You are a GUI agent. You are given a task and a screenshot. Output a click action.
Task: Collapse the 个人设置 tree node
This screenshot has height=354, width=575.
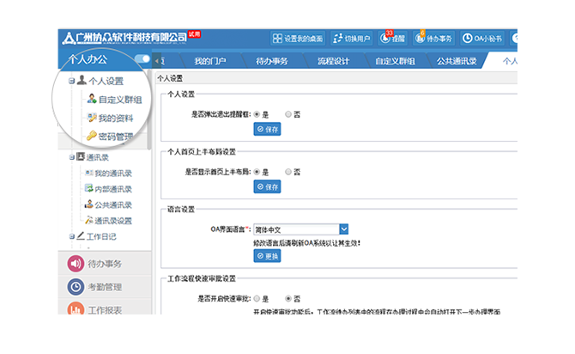pyautogui.click(x=71, y=82)
